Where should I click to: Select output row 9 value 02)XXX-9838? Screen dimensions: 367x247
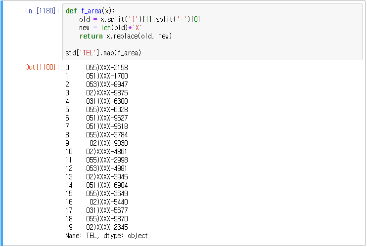109,143
